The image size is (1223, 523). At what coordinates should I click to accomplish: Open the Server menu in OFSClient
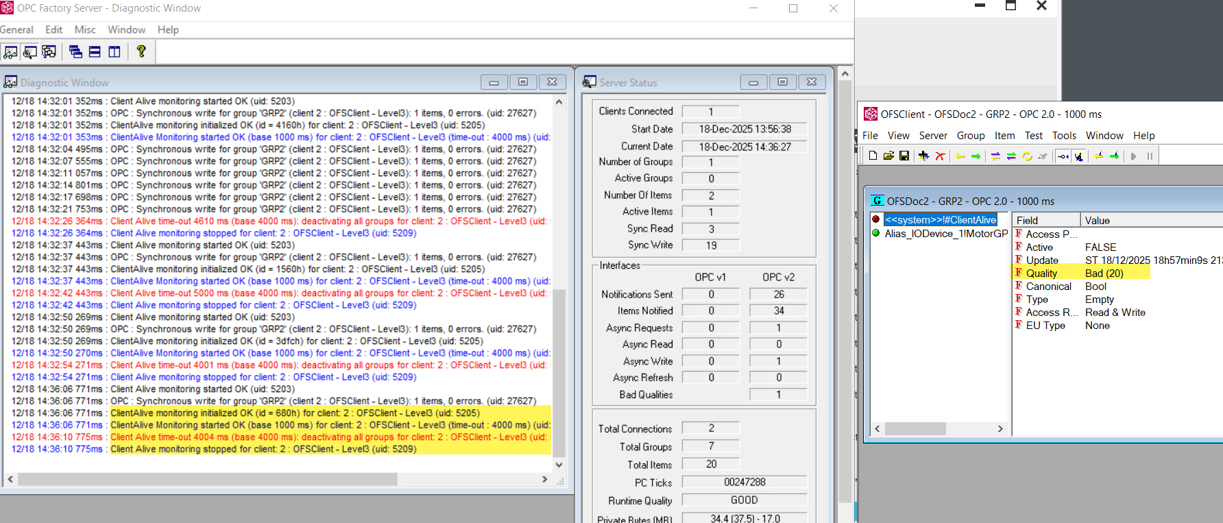pyautogui.click(x=933, y=136)
